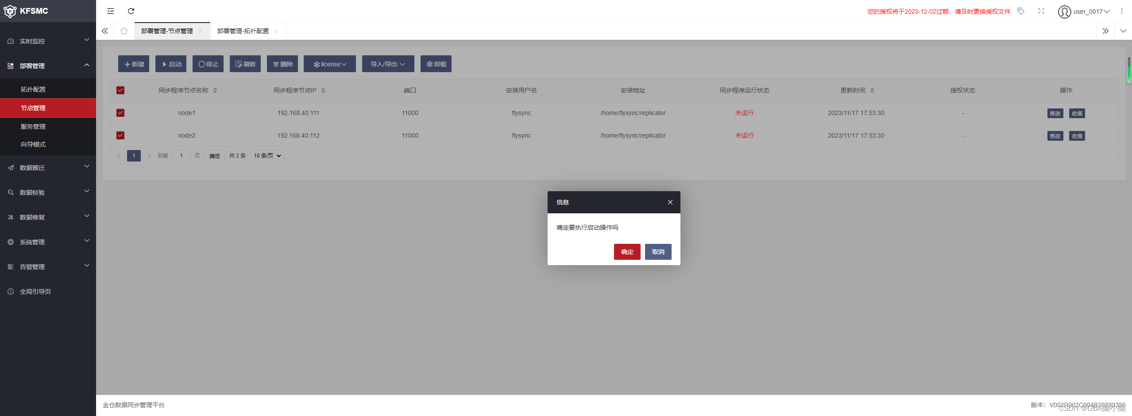The image size is (1132, 416).
Task: Collapse the sidebar with the menu-fold icon
Action: point(111,11)
